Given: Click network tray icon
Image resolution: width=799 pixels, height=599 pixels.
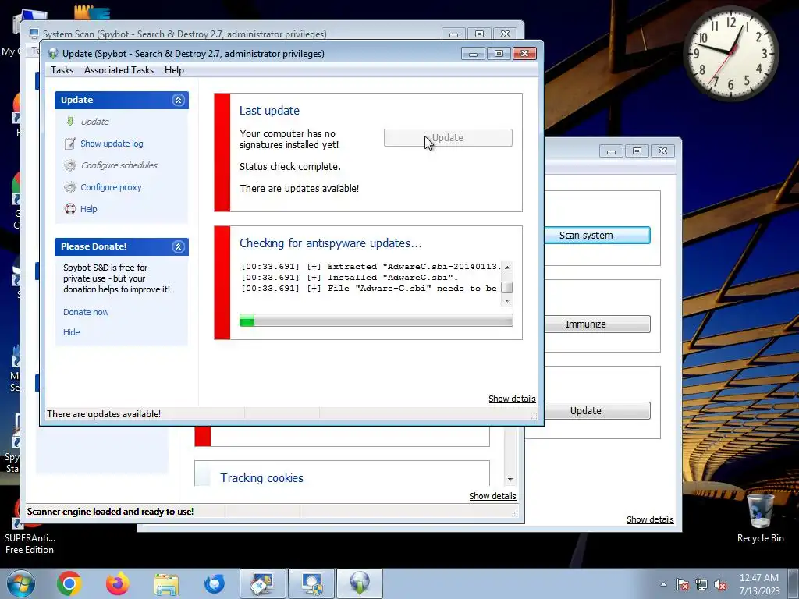Looking at the screenshot, I should pyautogui.click(x=701, y=585).
